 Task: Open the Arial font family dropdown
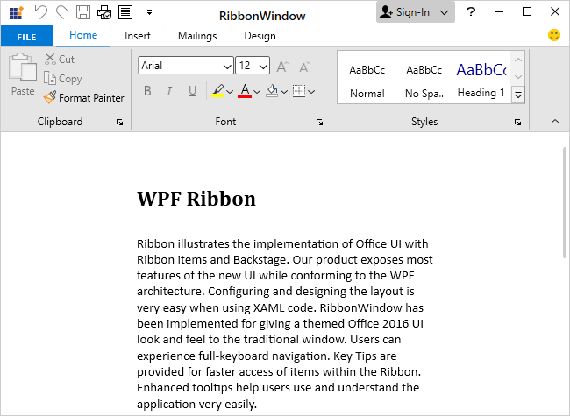(x=185, y=66)
